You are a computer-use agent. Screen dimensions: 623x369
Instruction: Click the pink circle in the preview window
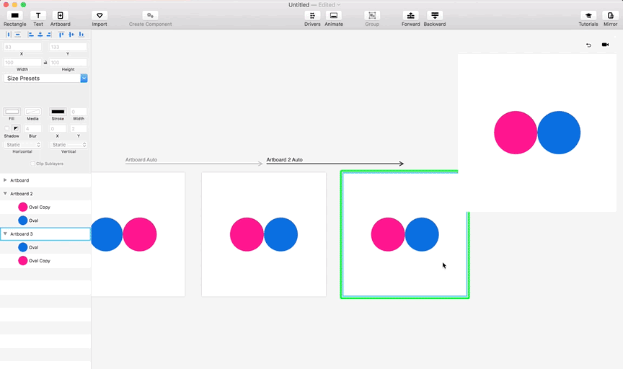tap(516, 133)
